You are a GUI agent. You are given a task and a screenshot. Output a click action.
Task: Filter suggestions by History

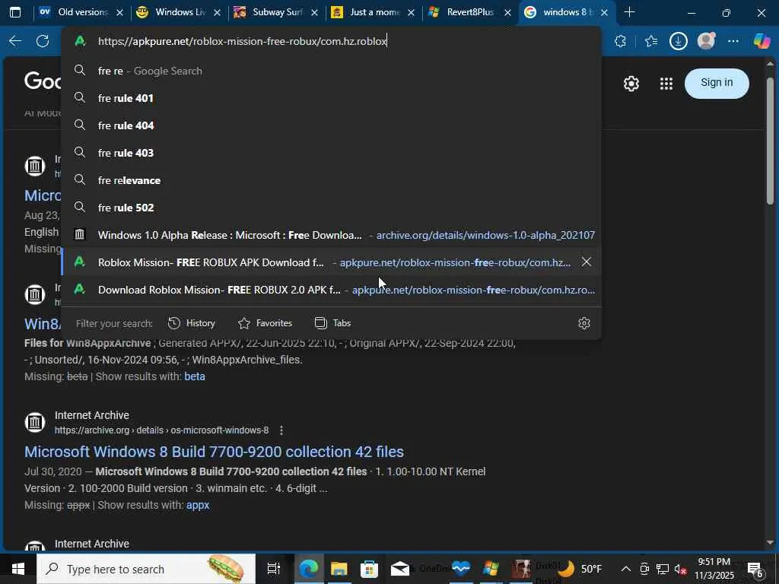191,323
